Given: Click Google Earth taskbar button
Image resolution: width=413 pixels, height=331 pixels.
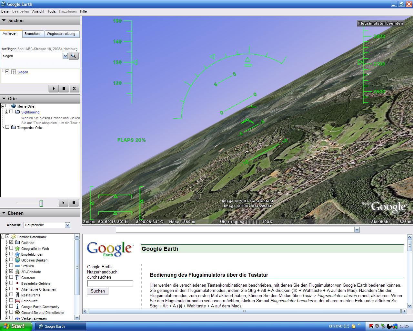Looking at the screenshot, I should [60, 326].
